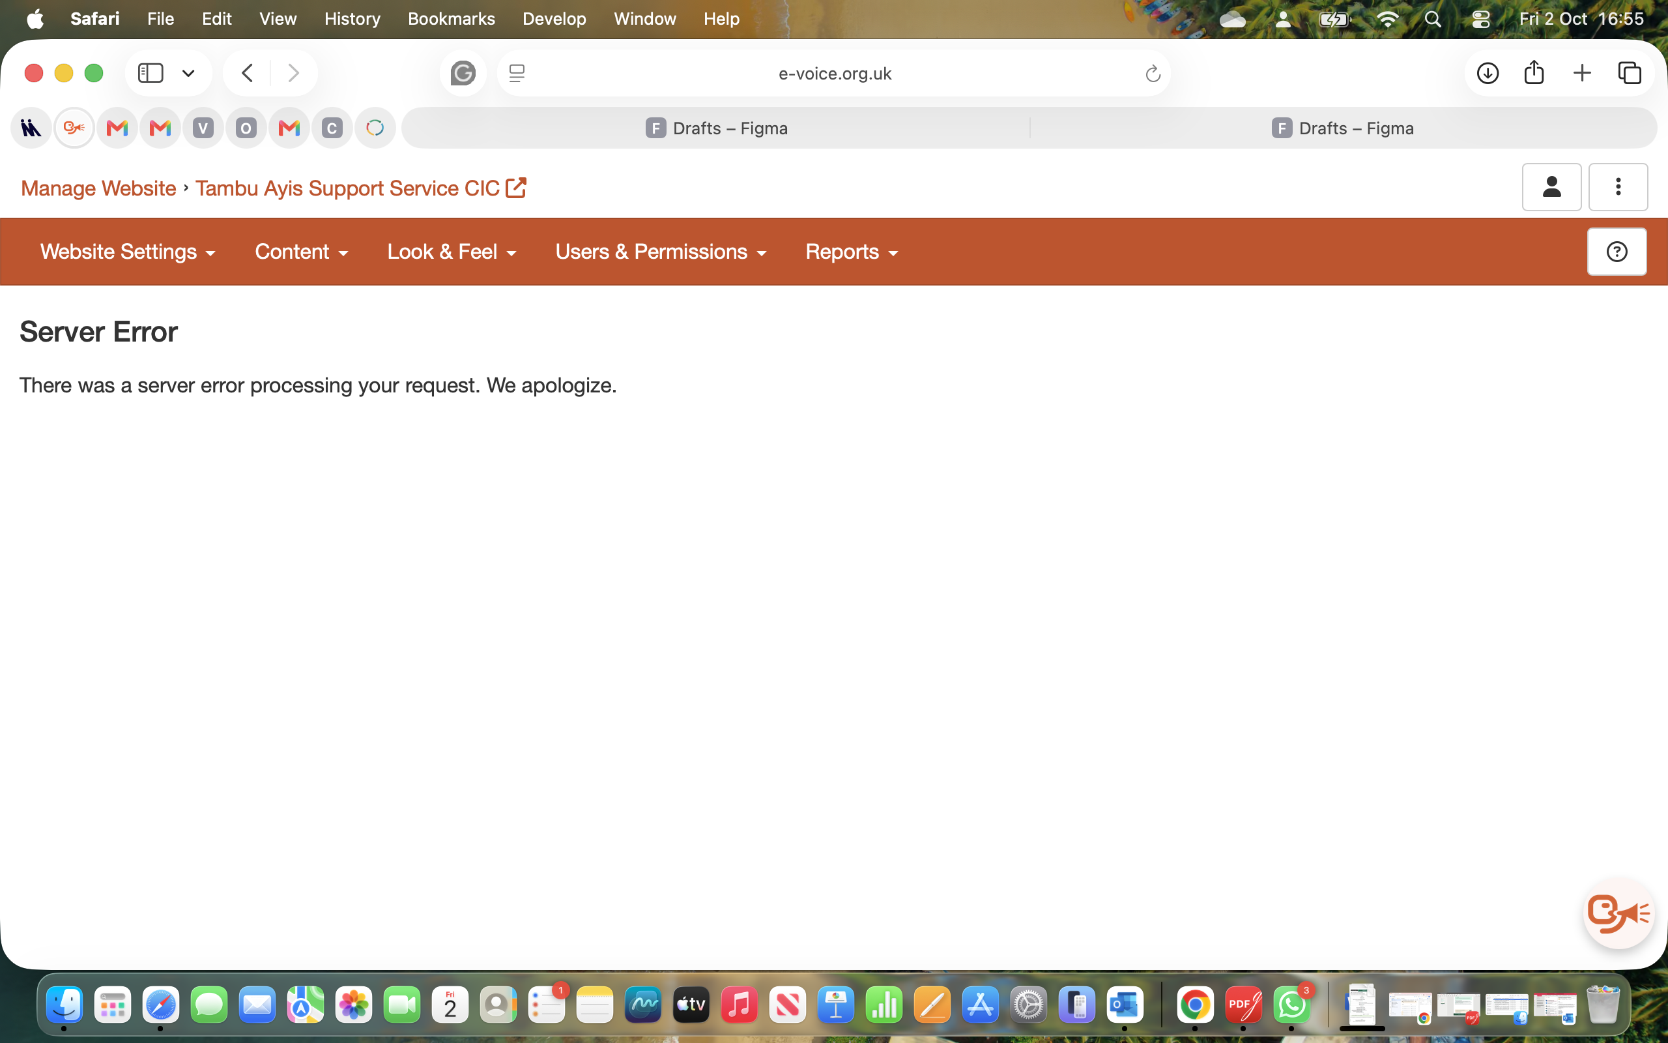Open the Bookmarks menu
The height and width of the screenshot is (1043, 1668).
[x=452, y=19]
